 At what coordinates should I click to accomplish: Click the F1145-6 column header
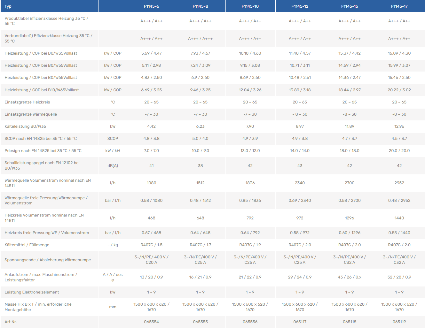[152, 6]
